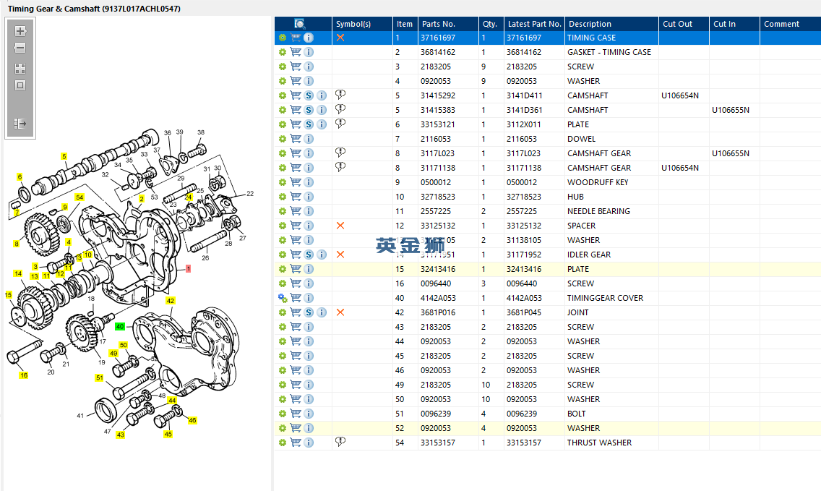Select red callout 1 on the diagram

(x=188, y=269)
